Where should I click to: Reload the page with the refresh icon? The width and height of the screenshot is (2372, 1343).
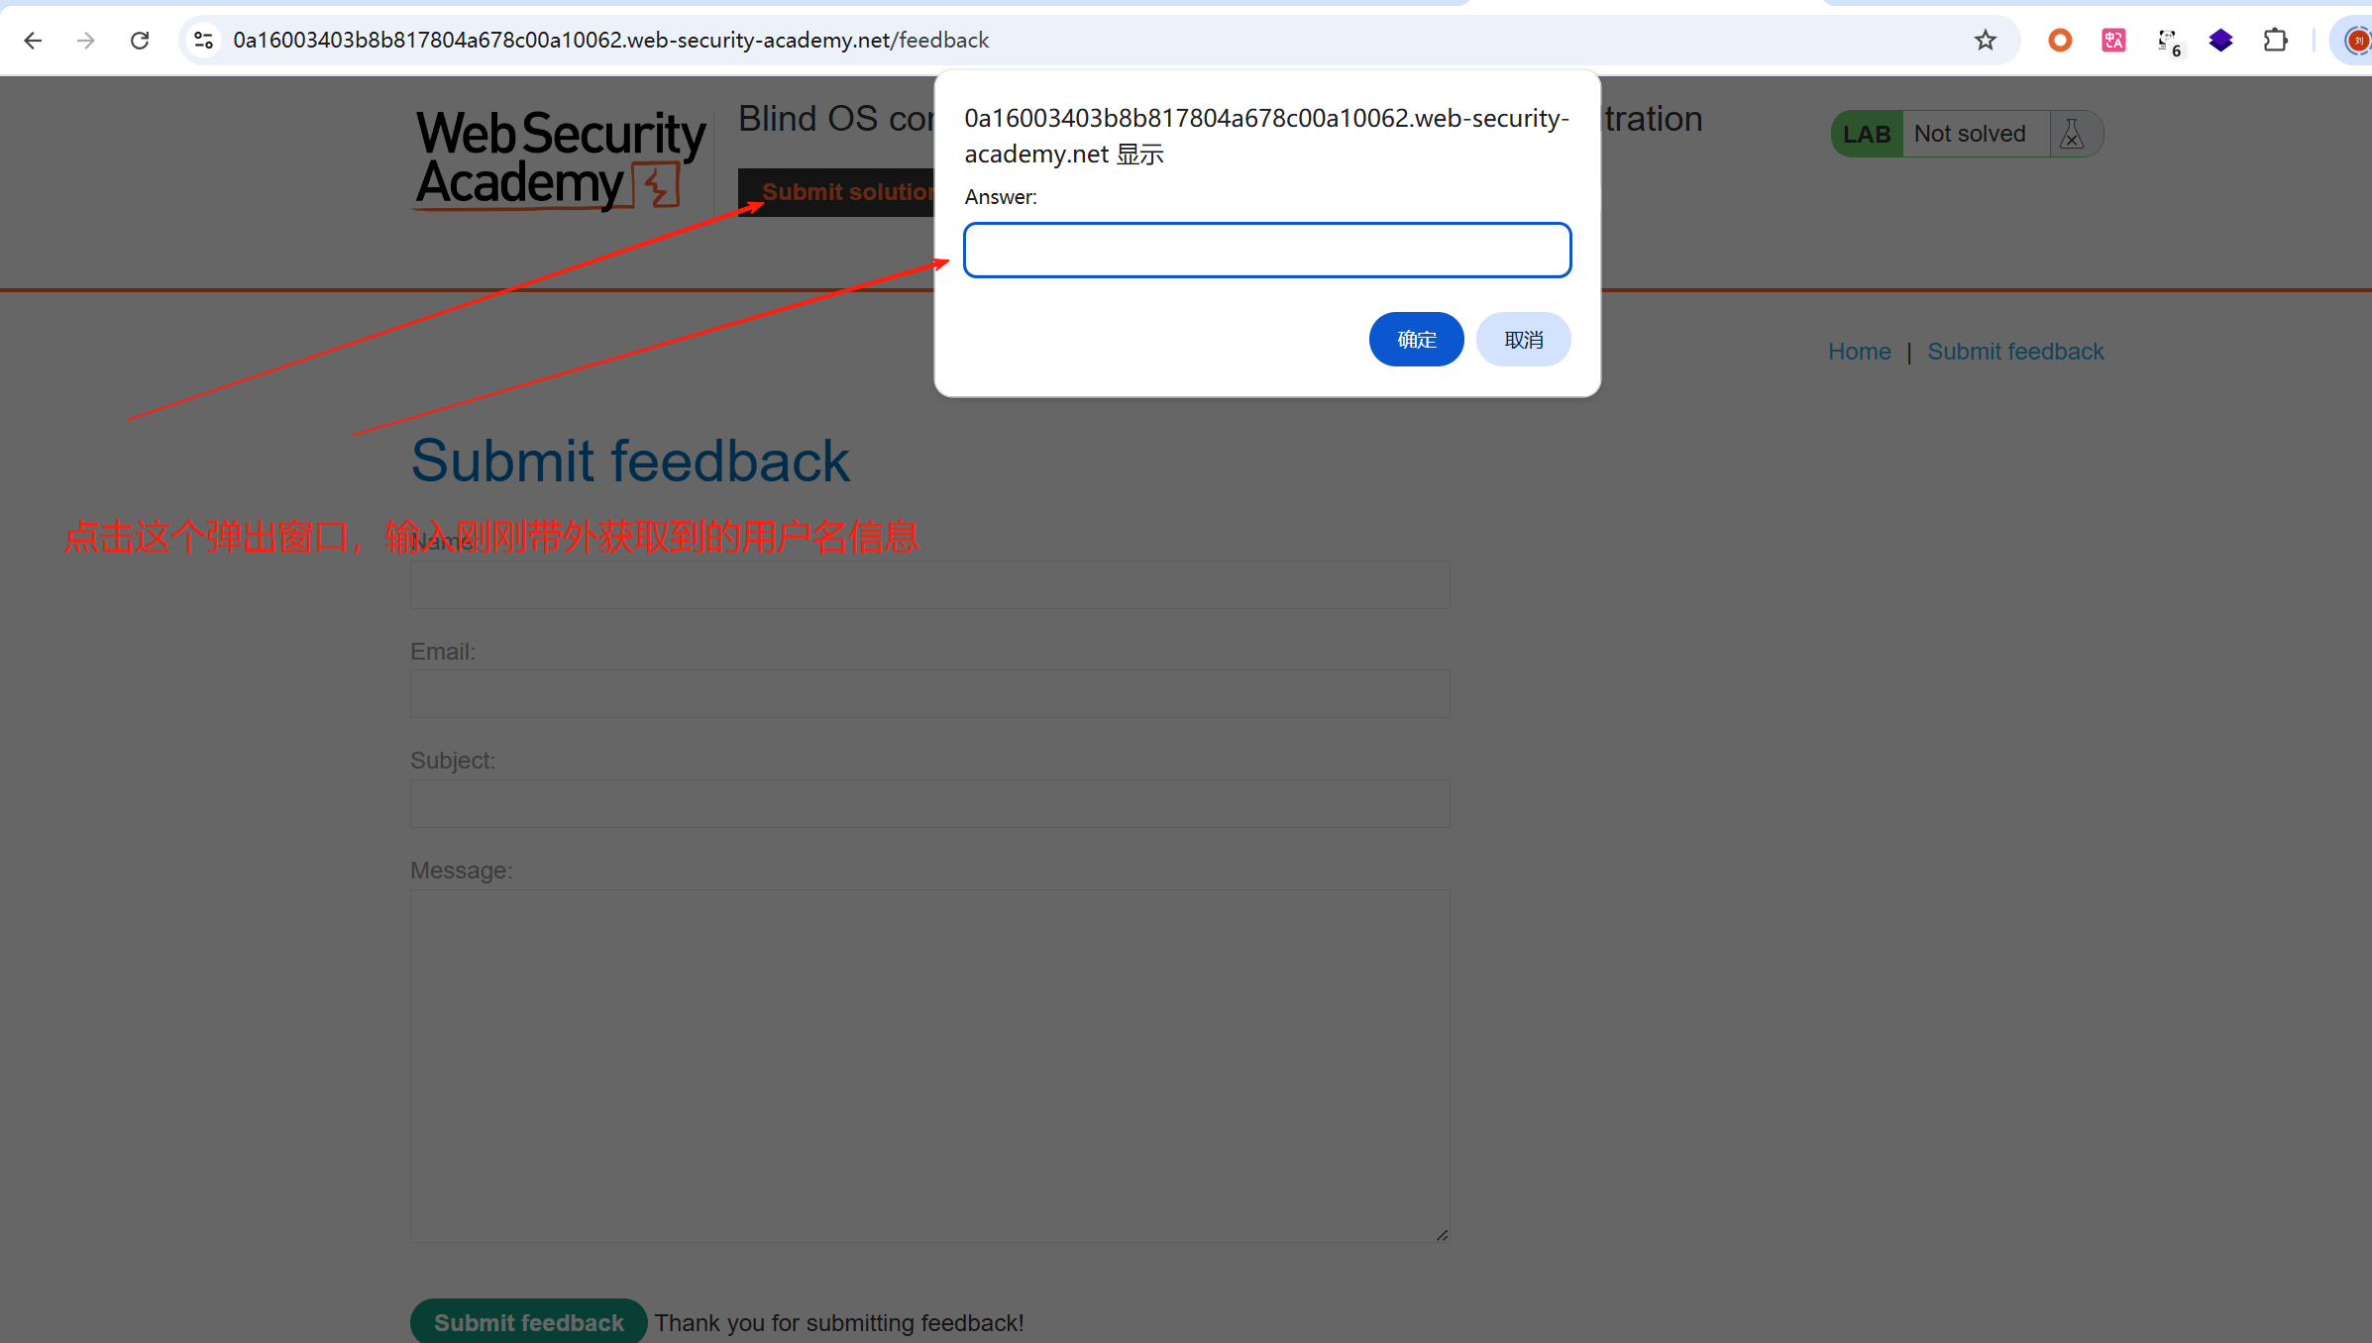[140, 41]
